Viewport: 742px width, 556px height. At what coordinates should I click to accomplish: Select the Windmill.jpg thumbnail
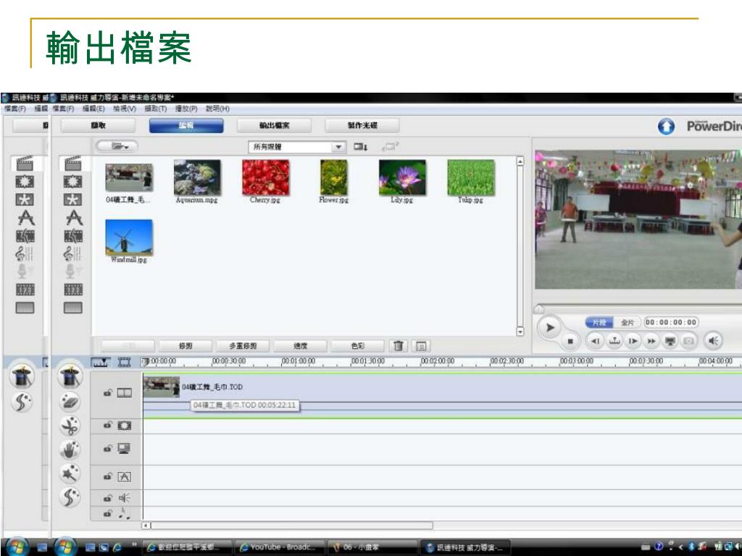coord(129,237)
